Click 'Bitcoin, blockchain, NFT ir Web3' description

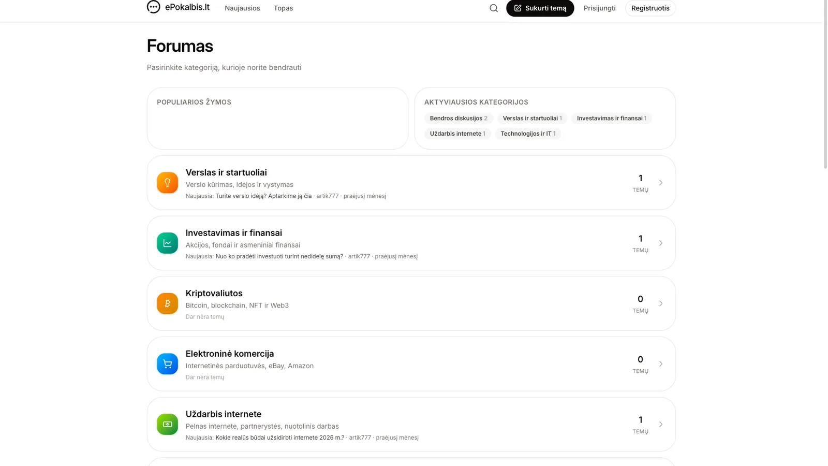[237, 305]
